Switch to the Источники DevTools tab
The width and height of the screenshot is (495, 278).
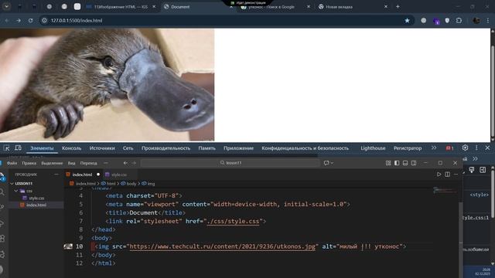coord(102,148)
